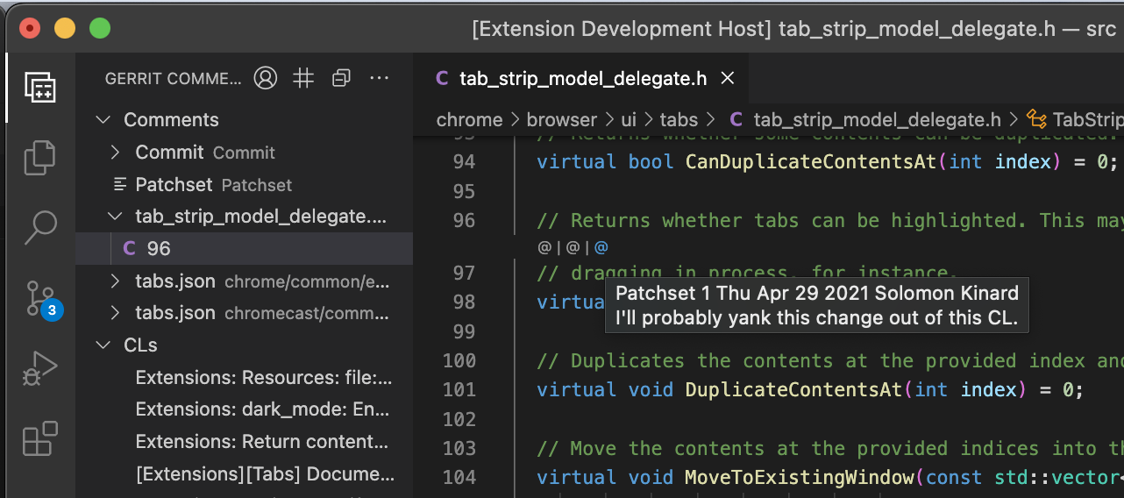Click the account person icon in sidebar header

(x=266, y=79)
